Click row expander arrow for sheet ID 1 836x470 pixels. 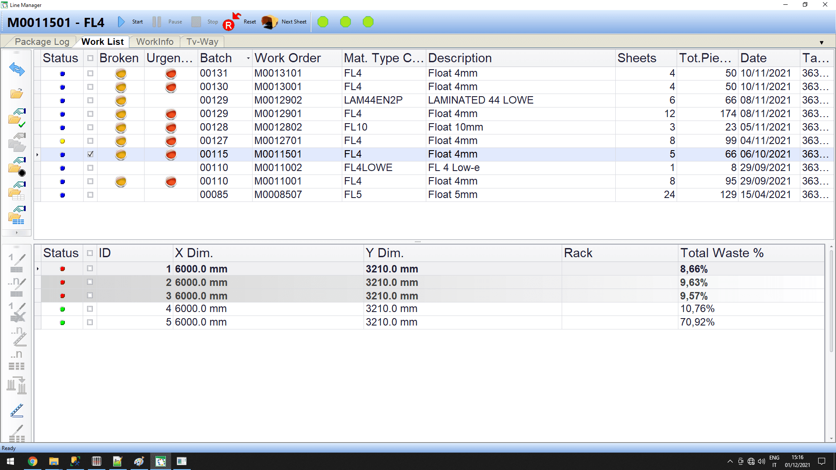point(38,269)
